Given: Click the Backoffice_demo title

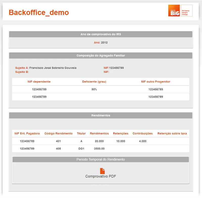Looking at the screenshot, I should click(39, 12).
